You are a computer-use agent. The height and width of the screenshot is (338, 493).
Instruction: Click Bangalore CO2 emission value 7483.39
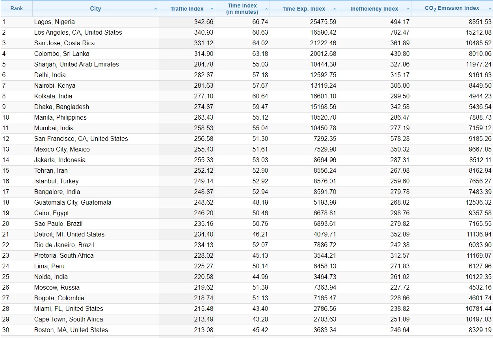(x=480, y=192)
